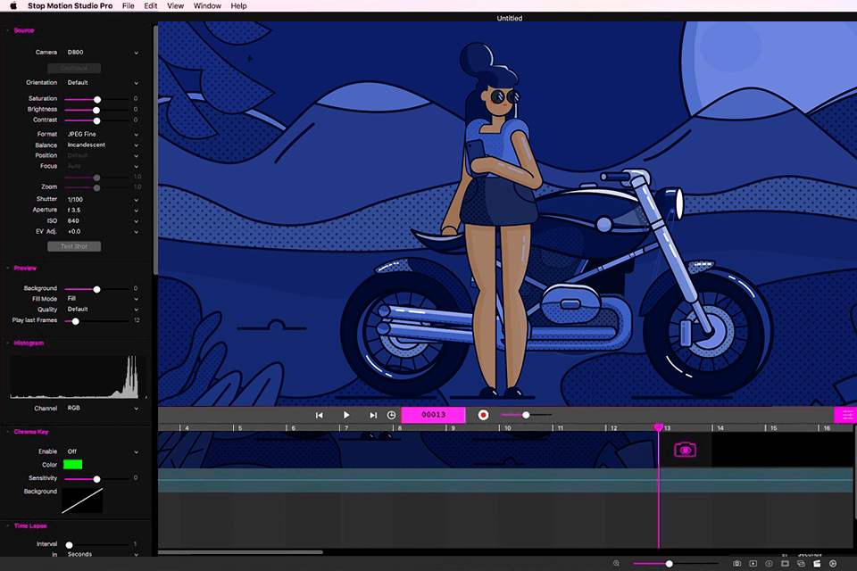This screenshot has width=857, height=571.
Task: Click the pink settings icon right of timeline
Action: (x=846, y=415)
